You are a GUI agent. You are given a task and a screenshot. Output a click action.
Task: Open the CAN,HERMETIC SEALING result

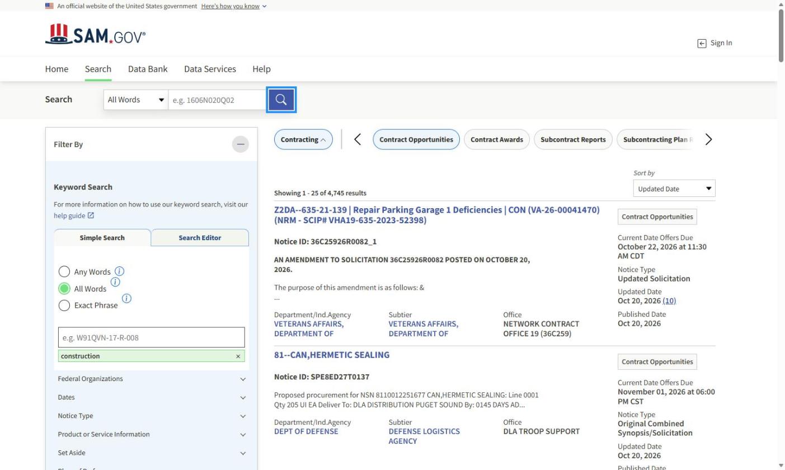pos(332,355)
